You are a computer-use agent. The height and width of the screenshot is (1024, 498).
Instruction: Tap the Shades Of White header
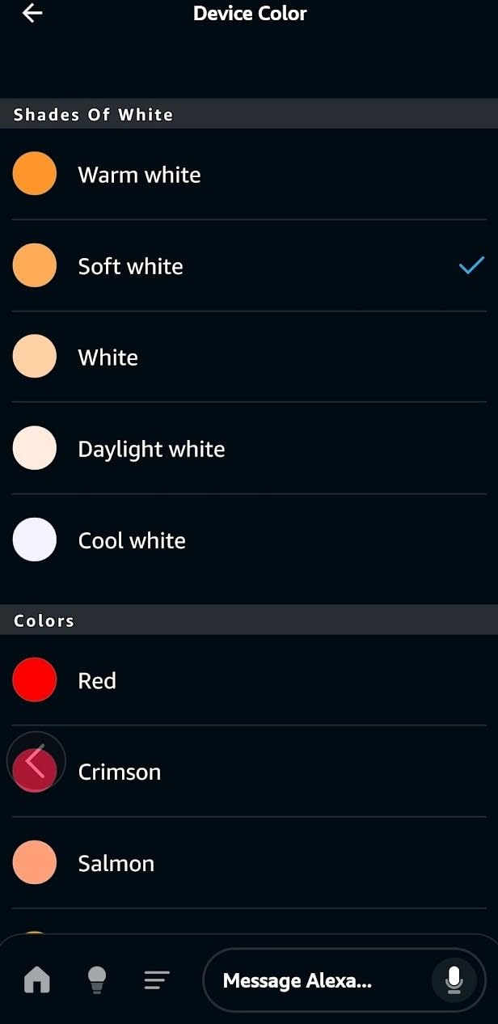click(93, 115)
